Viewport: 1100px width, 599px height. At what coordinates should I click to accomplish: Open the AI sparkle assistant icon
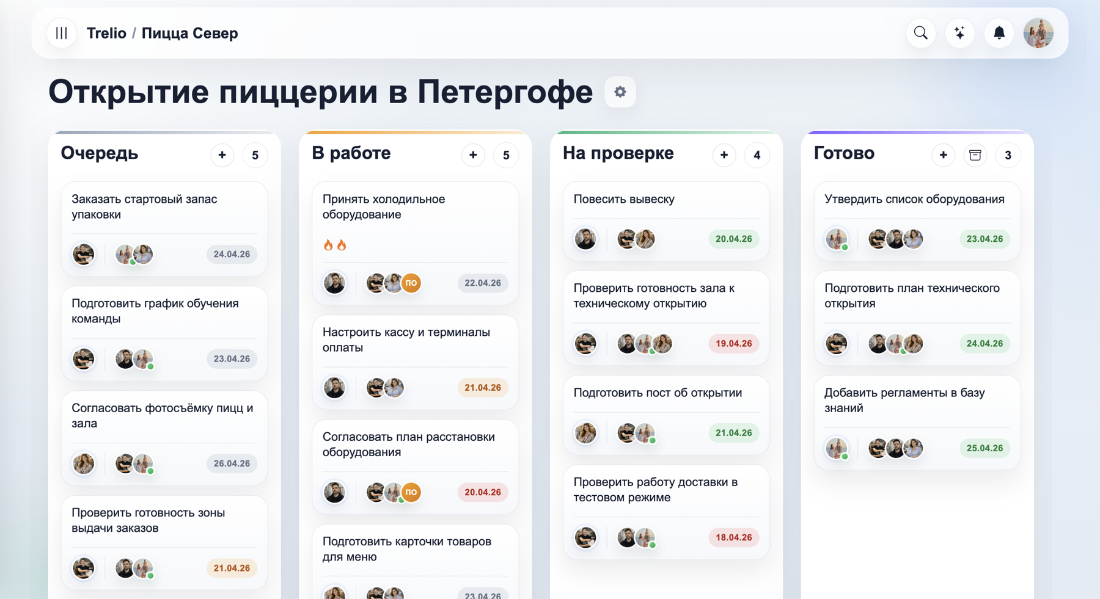[x=959, y=33]
